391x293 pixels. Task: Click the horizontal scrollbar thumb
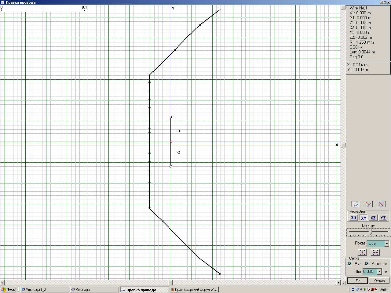pyautogui.click(x=170, y=283)
